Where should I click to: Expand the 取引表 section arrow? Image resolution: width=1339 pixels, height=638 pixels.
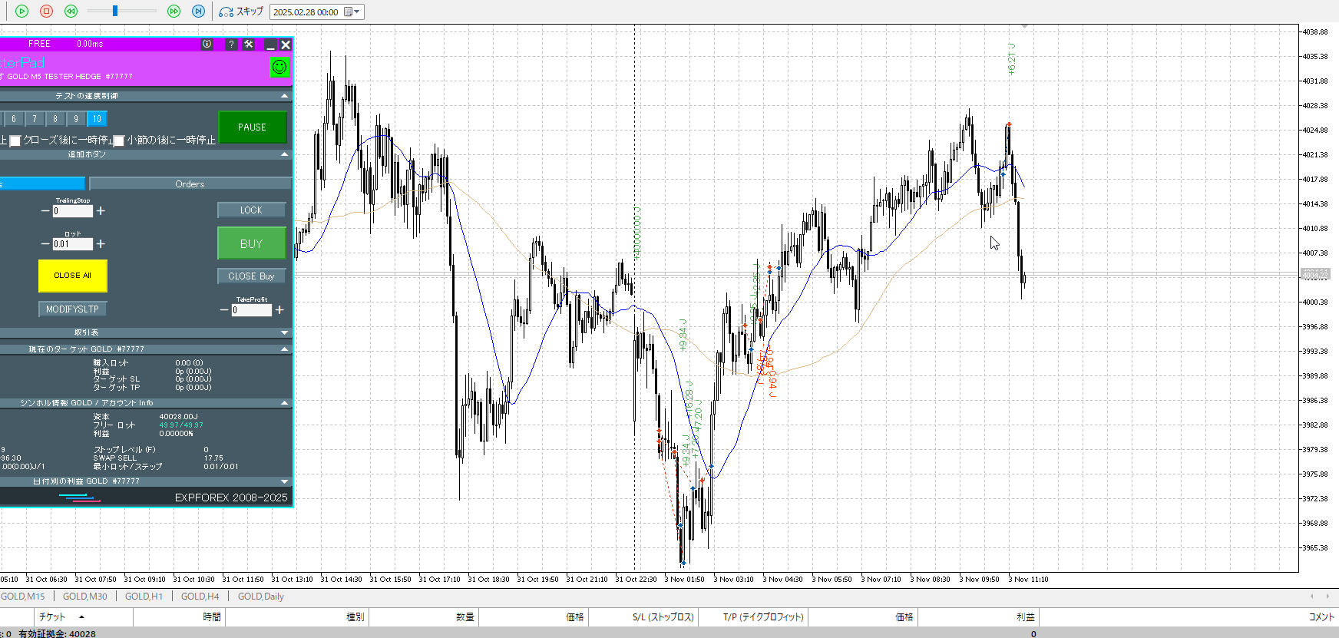coord(285,332)
